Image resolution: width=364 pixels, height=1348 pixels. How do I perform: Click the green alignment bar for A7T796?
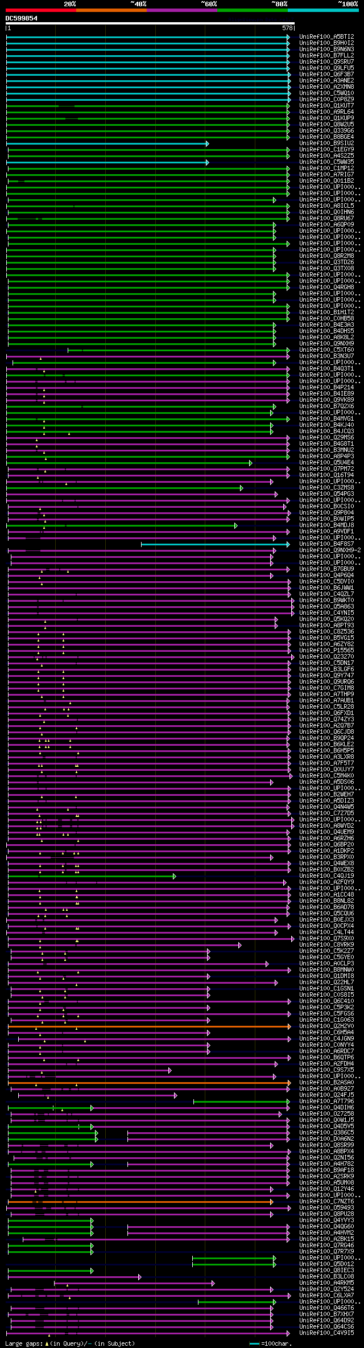tap(242, 1102)
